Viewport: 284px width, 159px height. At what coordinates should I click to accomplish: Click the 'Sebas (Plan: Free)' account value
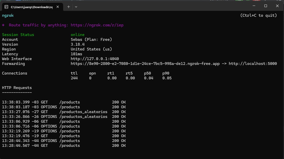pyautogui.click(x=91, y=40)
